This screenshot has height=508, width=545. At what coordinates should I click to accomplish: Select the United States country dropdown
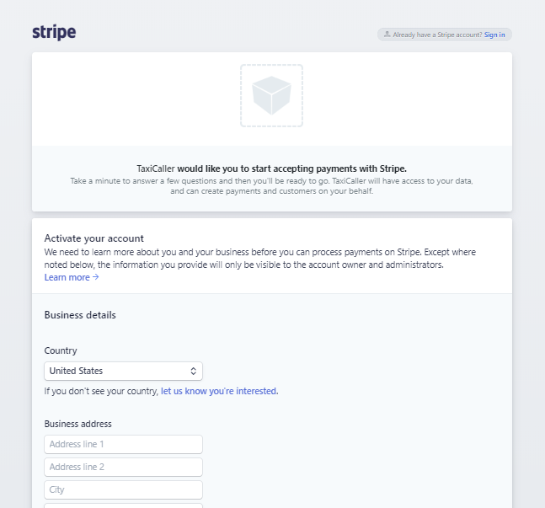(x=123, y=371)
